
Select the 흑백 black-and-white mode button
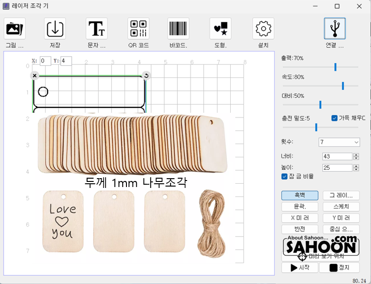point(300,195)
